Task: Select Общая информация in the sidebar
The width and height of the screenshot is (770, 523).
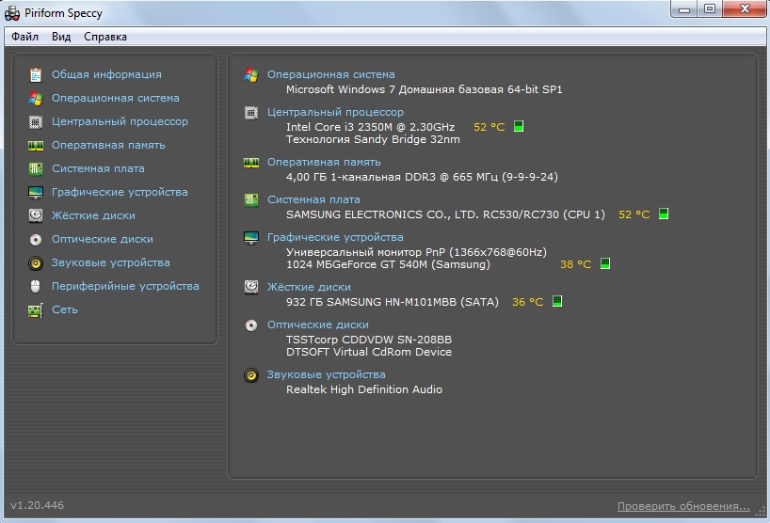Action: pos(106,74)
